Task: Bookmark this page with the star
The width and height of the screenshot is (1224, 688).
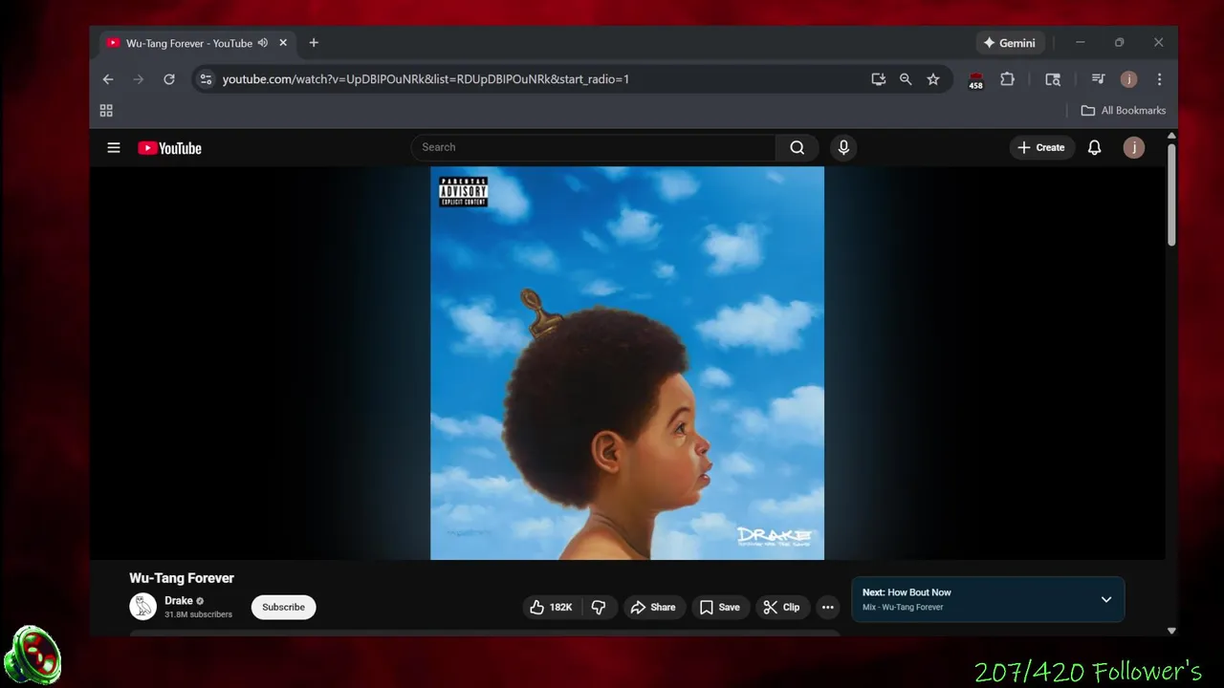Action: 933,79
